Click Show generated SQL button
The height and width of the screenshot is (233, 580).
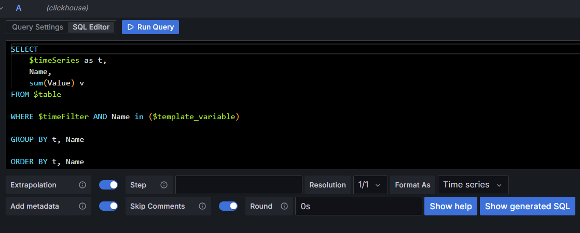(x=527, y=206)
